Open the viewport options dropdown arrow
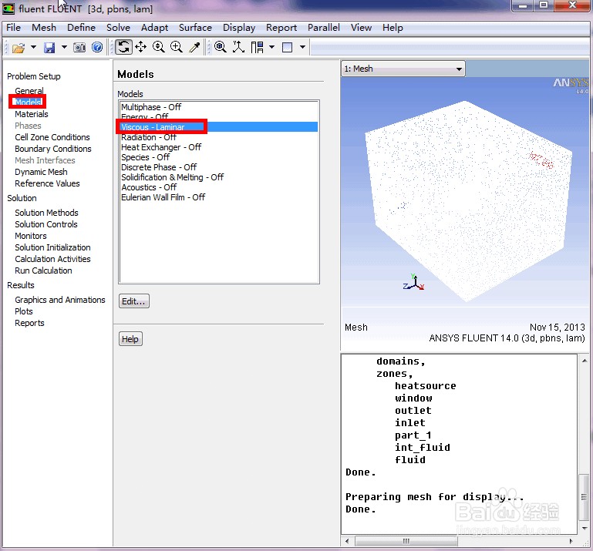This screenshot has width=593, height=551. pyautogui.click(x=302, y=47)
